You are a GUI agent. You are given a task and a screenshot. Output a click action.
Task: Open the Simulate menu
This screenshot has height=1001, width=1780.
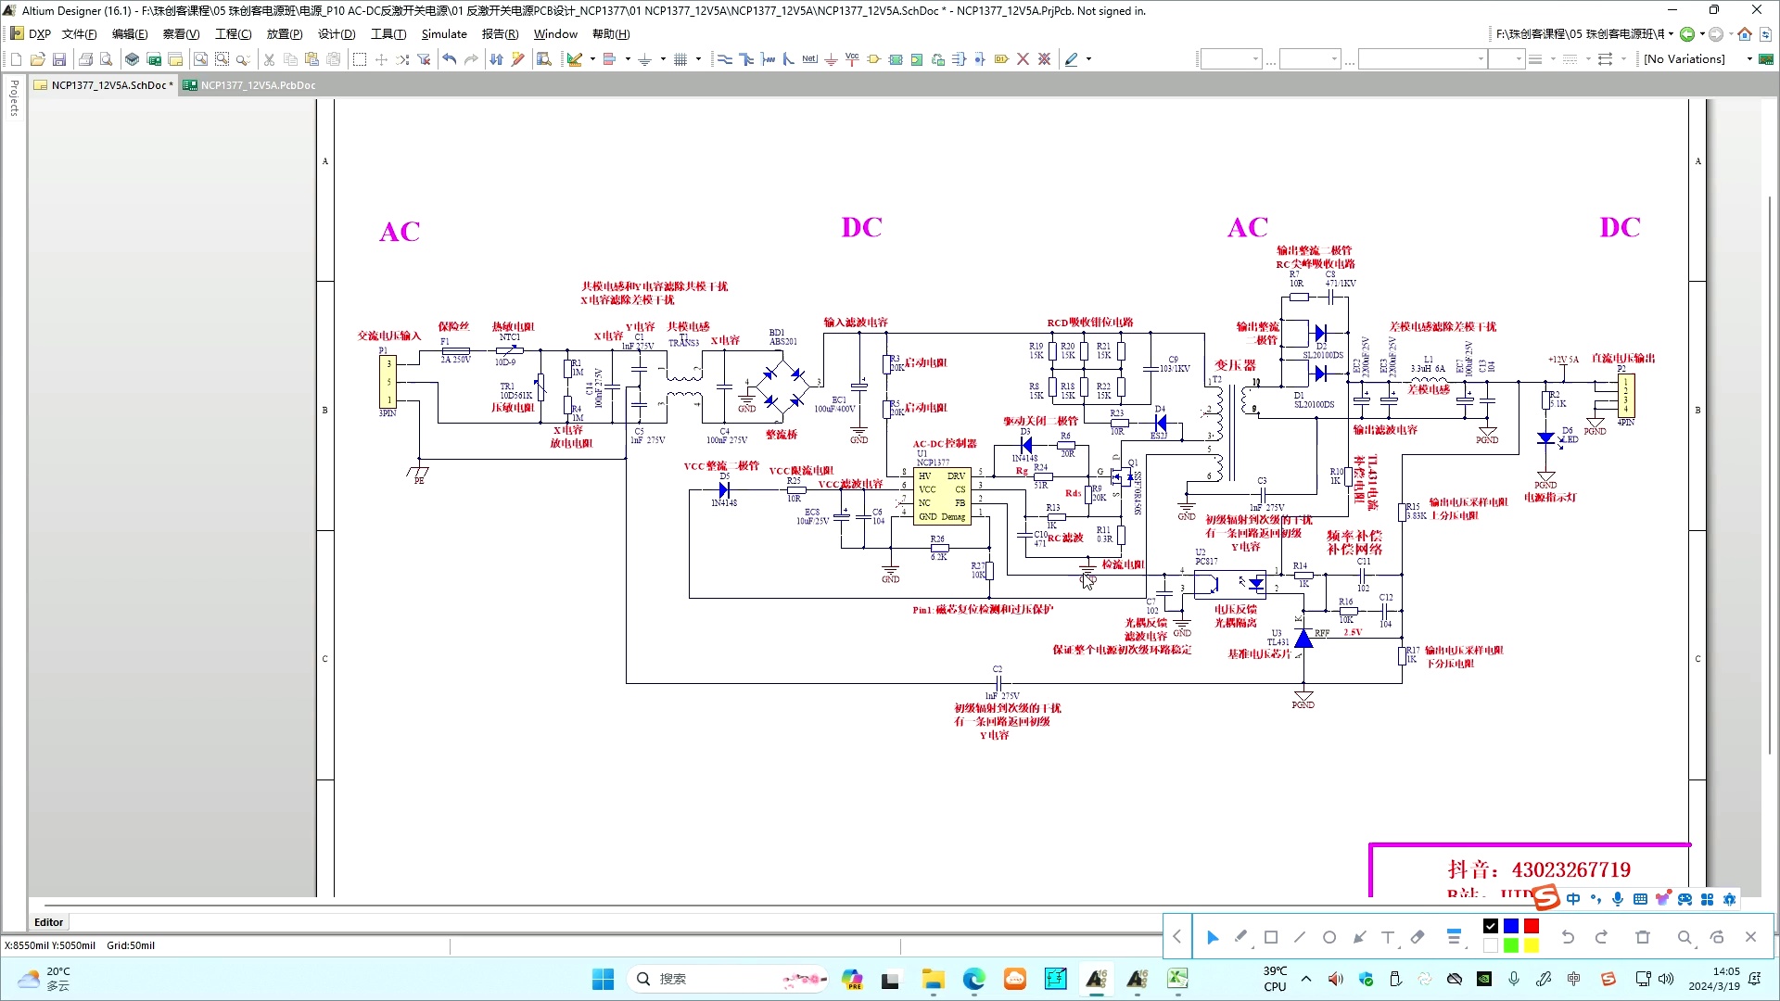tap(444, 34)
